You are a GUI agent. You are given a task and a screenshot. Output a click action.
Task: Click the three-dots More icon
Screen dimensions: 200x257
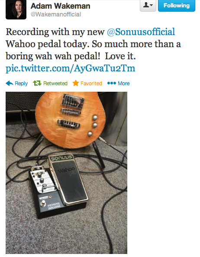point(112,83)
